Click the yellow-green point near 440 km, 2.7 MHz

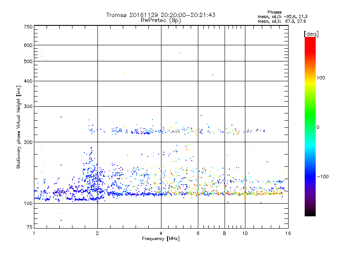(124, 72)
